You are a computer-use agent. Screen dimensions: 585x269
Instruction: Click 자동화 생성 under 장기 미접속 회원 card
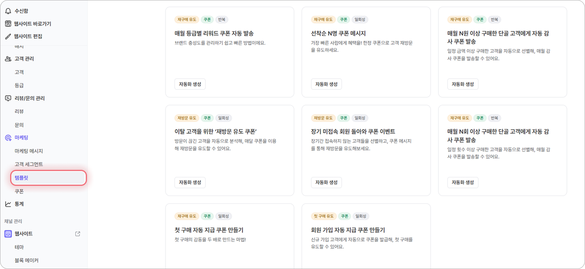pyautogui.click(x=326, y=182)
